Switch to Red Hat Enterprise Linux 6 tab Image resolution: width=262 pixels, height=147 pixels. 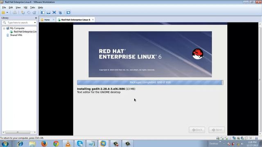click(75, 20)
